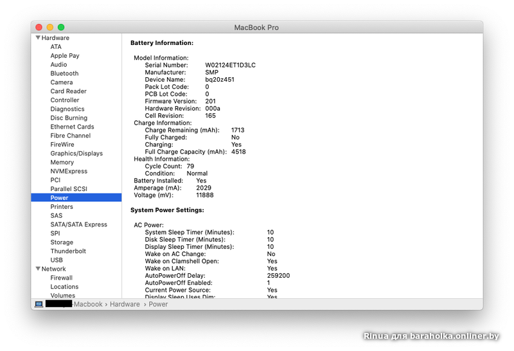Select Apple Pay in the sidebar
Viewport: 514px width, 351px height.
pos(65,55)
